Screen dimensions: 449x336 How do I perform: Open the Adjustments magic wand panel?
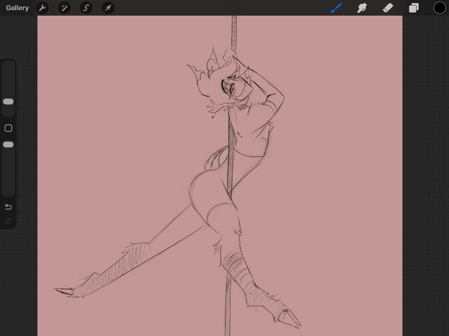[x=64, y=7]
